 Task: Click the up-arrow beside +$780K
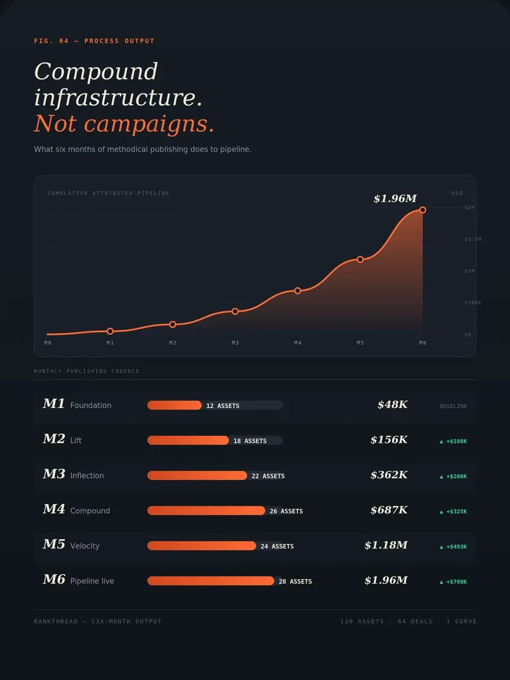[x=441, y=582]
